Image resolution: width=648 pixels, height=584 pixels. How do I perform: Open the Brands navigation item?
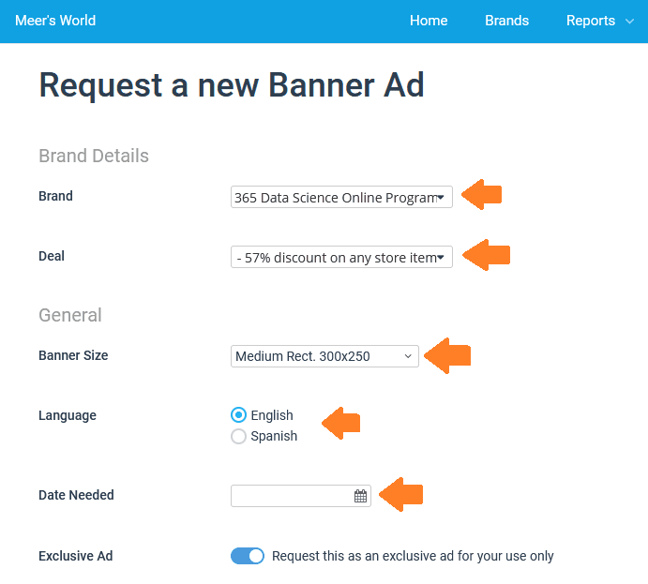pos(506,21)
